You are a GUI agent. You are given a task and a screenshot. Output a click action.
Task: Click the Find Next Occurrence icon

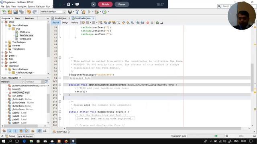(x=110, y=23)
